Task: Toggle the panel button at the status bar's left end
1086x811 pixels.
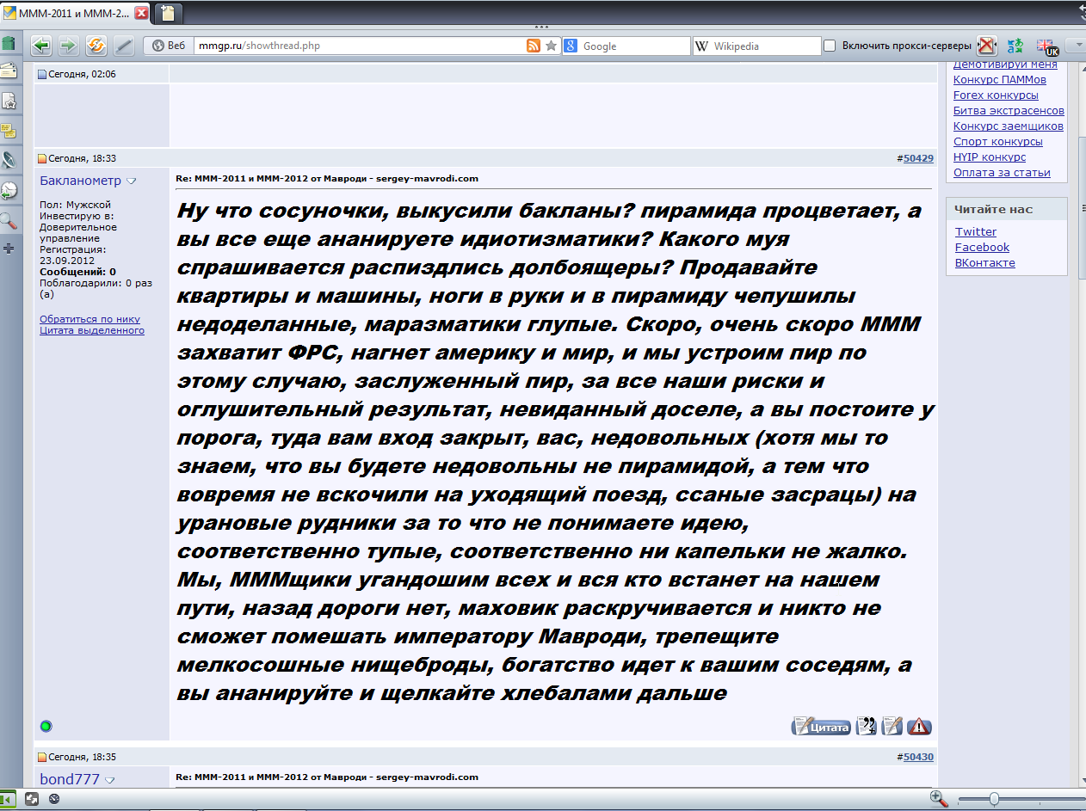Action: click(x=8, y=799)
